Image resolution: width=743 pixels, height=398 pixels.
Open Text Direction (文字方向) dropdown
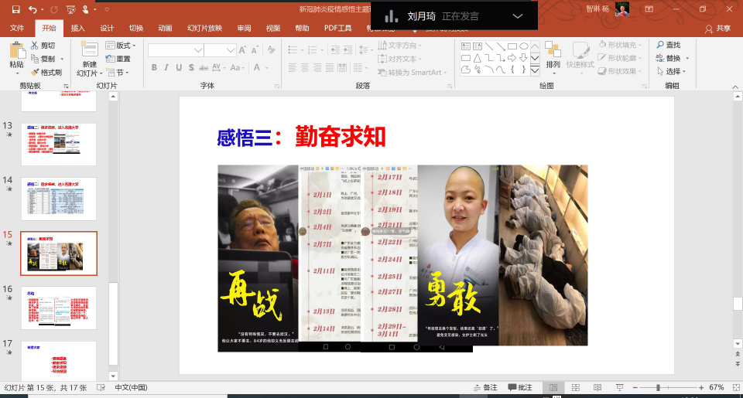point(399,46)
